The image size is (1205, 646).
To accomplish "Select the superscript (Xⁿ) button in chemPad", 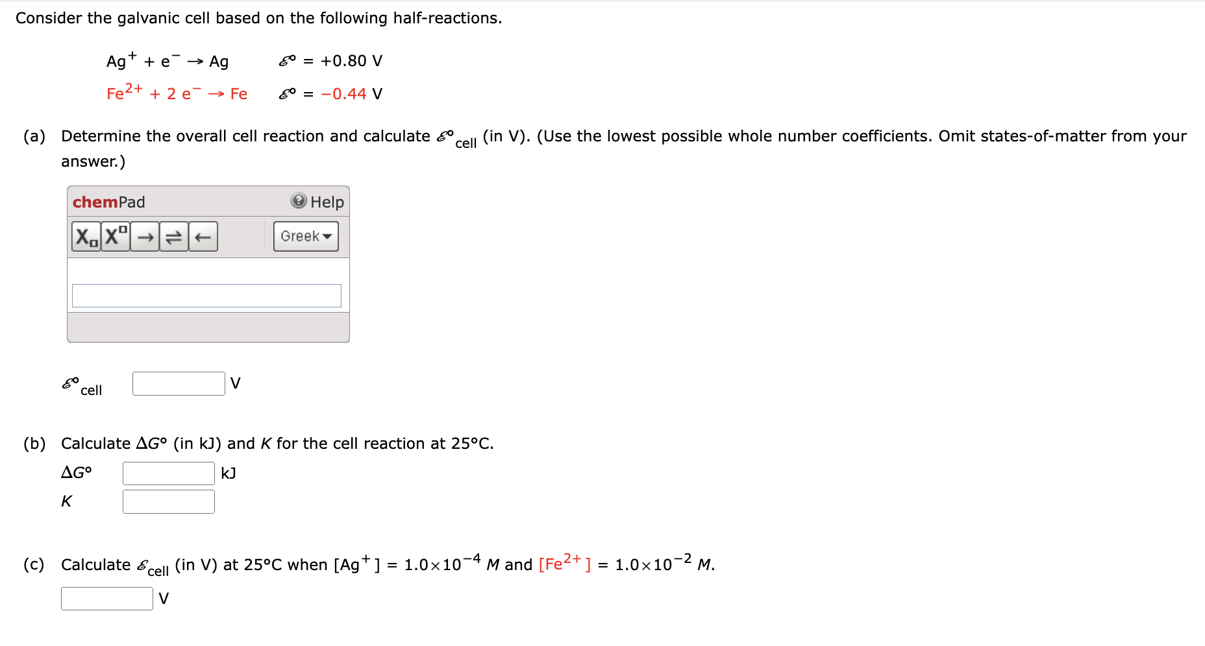I will coord(114,237).
